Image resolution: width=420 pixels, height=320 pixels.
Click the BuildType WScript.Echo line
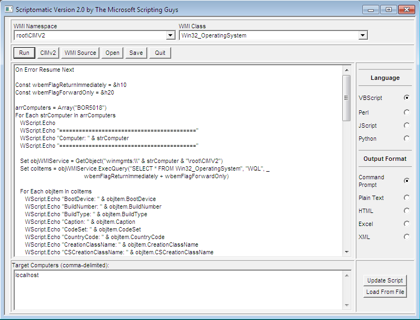(x=86, y=214)
